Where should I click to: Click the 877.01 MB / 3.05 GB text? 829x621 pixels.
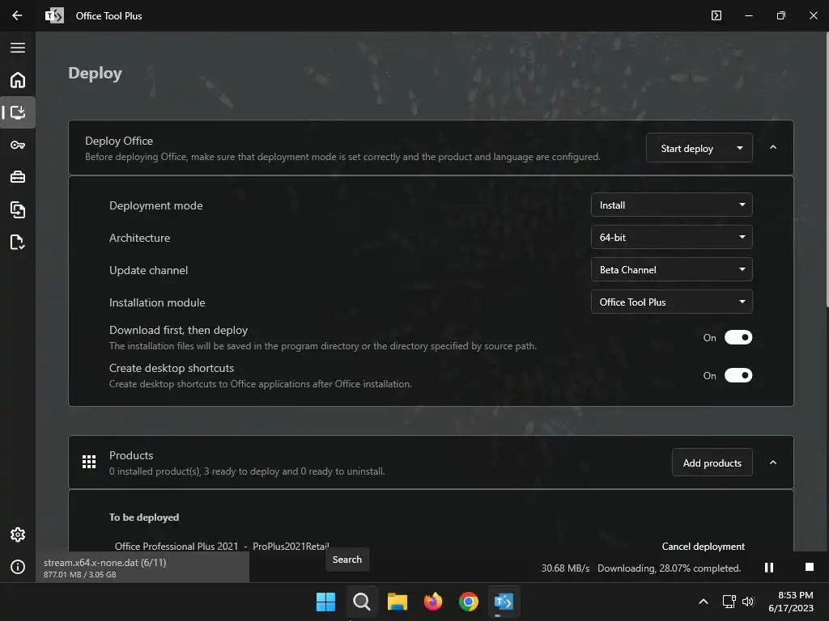(x=80, y=575)
